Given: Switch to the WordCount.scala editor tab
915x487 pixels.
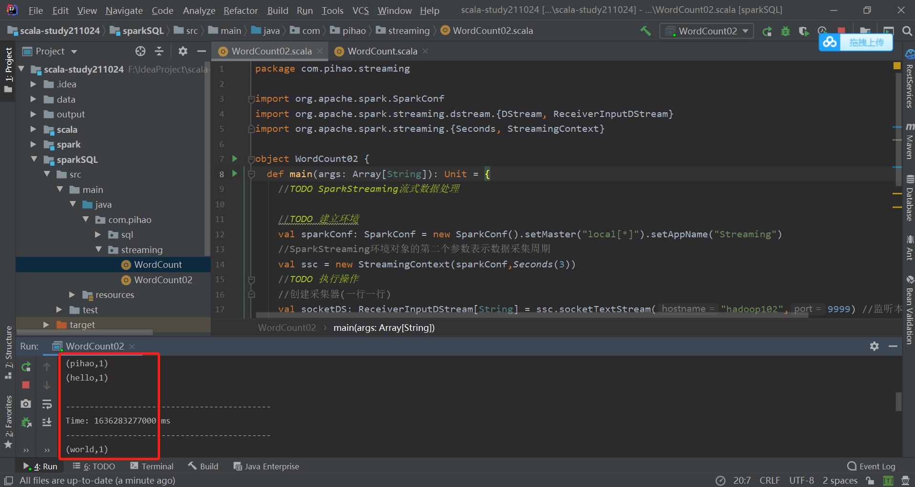Looking at the screenshot, I should coord(382,51).
